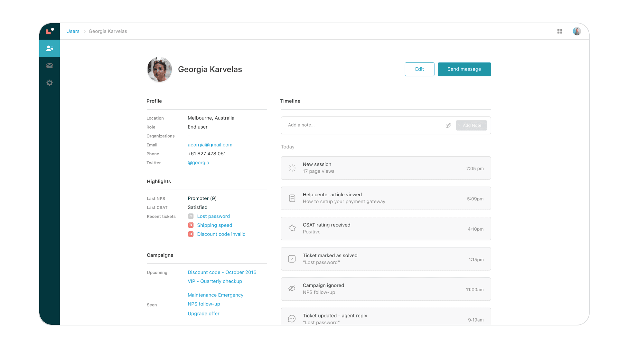Click the solved ticket checkmark icon

(292, 259)
